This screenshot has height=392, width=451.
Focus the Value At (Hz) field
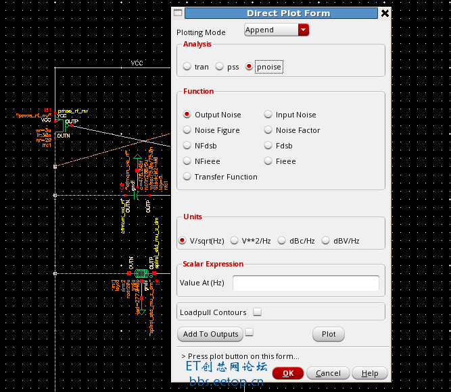coord(306,283)
